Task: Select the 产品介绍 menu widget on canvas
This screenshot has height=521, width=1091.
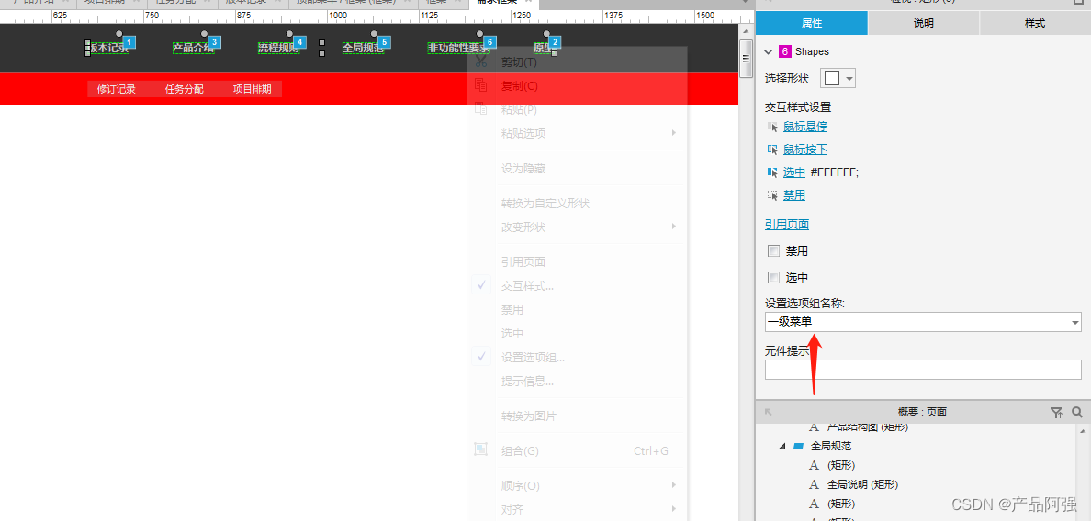Action: point(193,48)
